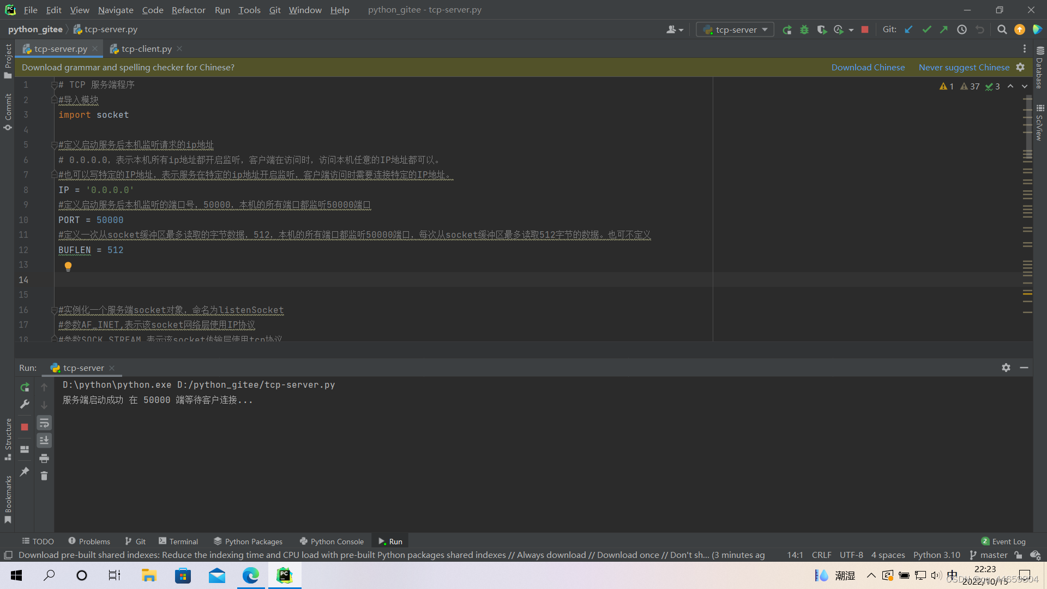Rerun tcp-server from the Run panel
The width and height of the screenshot is (1047, 589).
[x=25, y=387]
